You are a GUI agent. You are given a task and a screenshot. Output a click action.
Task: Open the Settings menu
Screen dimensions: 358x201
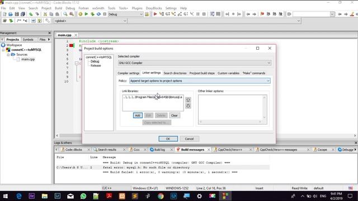click(171, 8)
